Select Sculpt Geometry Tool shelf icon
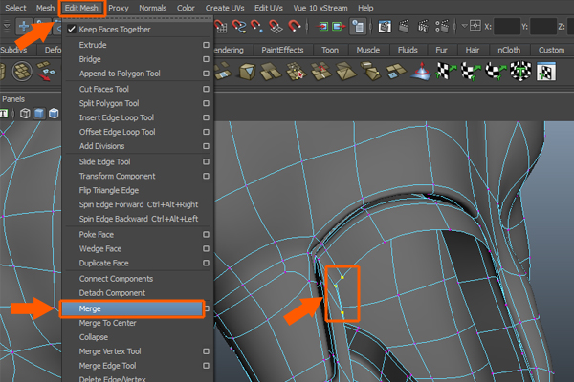The height and width of the screenshot is (382, 574). pyautogui.click(x=421, y=71)
